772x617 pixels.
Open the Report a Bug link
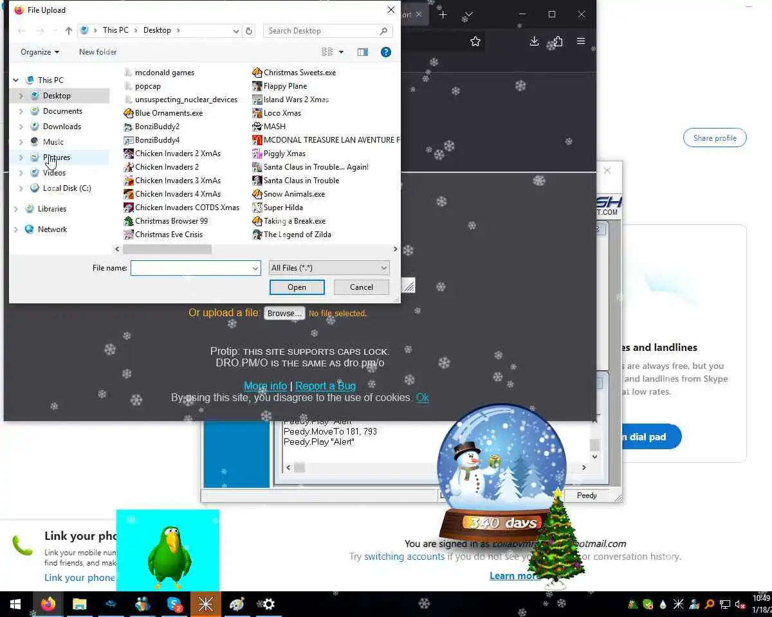(x=326, y=386)
